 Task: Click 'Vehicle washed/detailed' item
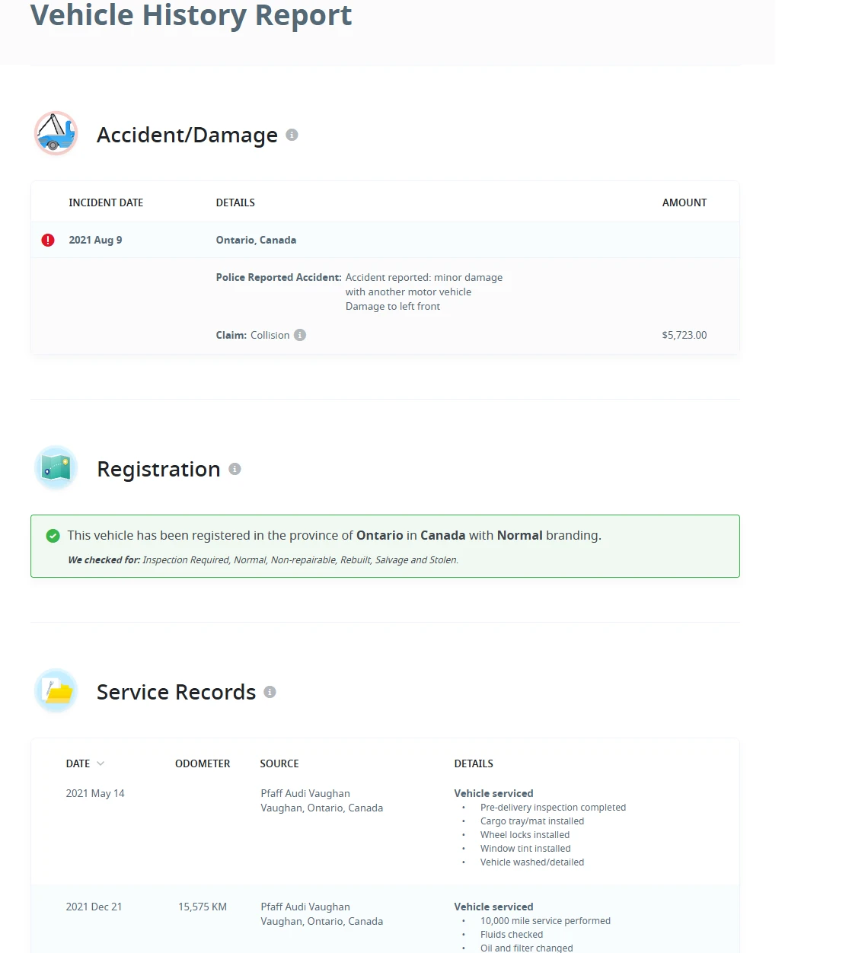532,862
